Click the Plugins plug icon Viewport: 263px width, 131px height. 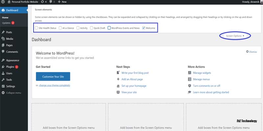[3, 67]
